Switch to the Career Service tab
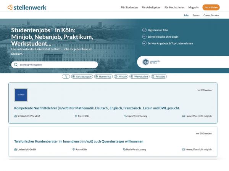This screenshot has height=171, width=229. tap(211, 16)
